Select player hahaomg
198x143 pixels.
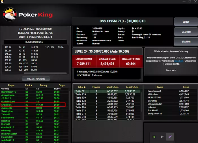point(34,131)
